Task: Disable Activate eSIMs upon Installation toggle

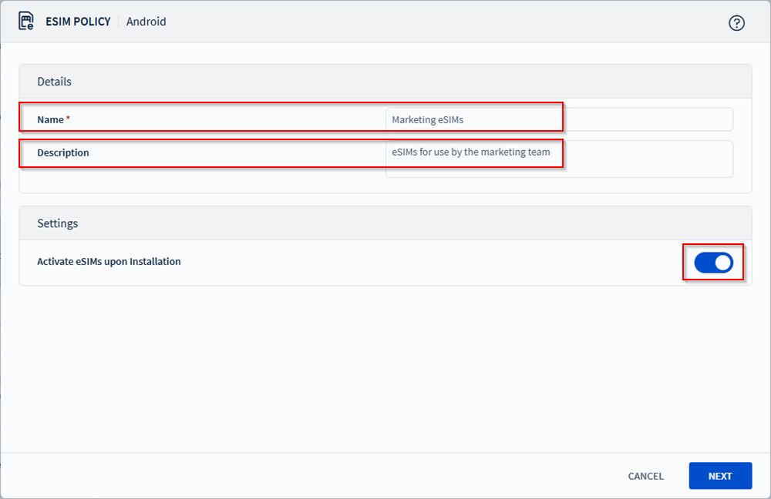Action: [713, 263]
